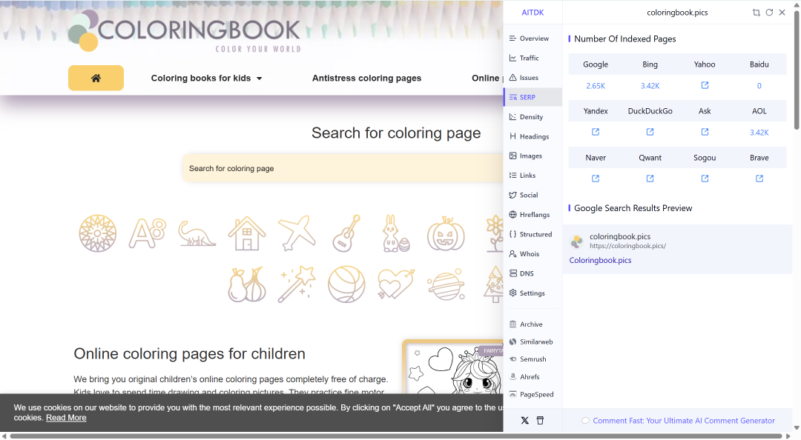This screenshot has height=440, width=801.
Task: Open the pear and garlic food icon
Action: (247, 284)
